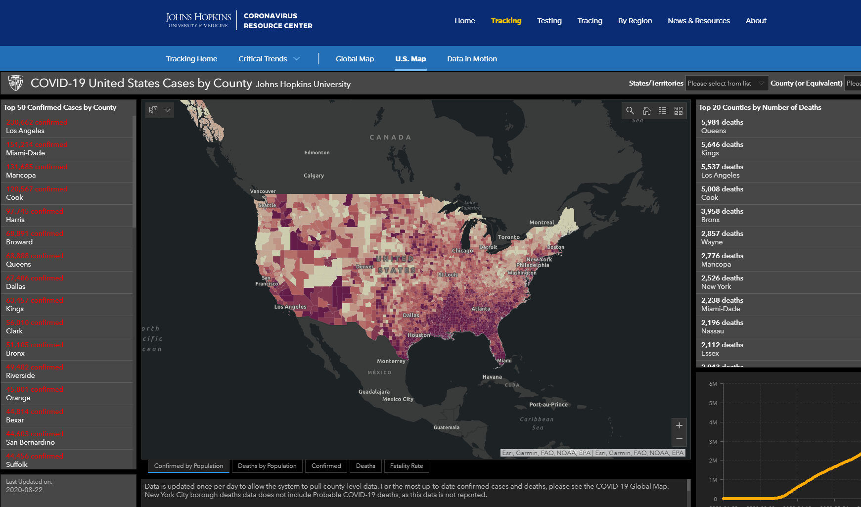Viewport: 861px width, 507px height.
Task: Select Broward county row
Action: tap(67, 238)
